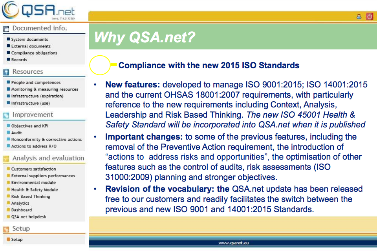
Task: Open External documents
Action: 31,46
